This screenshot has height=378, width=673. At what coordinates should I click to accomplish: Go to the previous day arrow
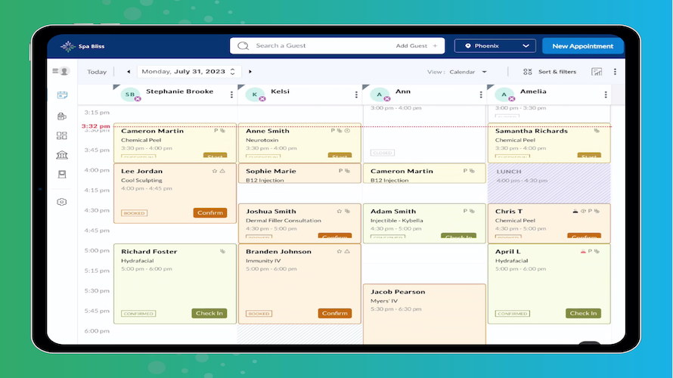129,72
